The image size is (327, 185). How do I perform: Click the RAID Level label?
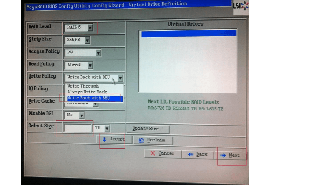coord(40,27)
